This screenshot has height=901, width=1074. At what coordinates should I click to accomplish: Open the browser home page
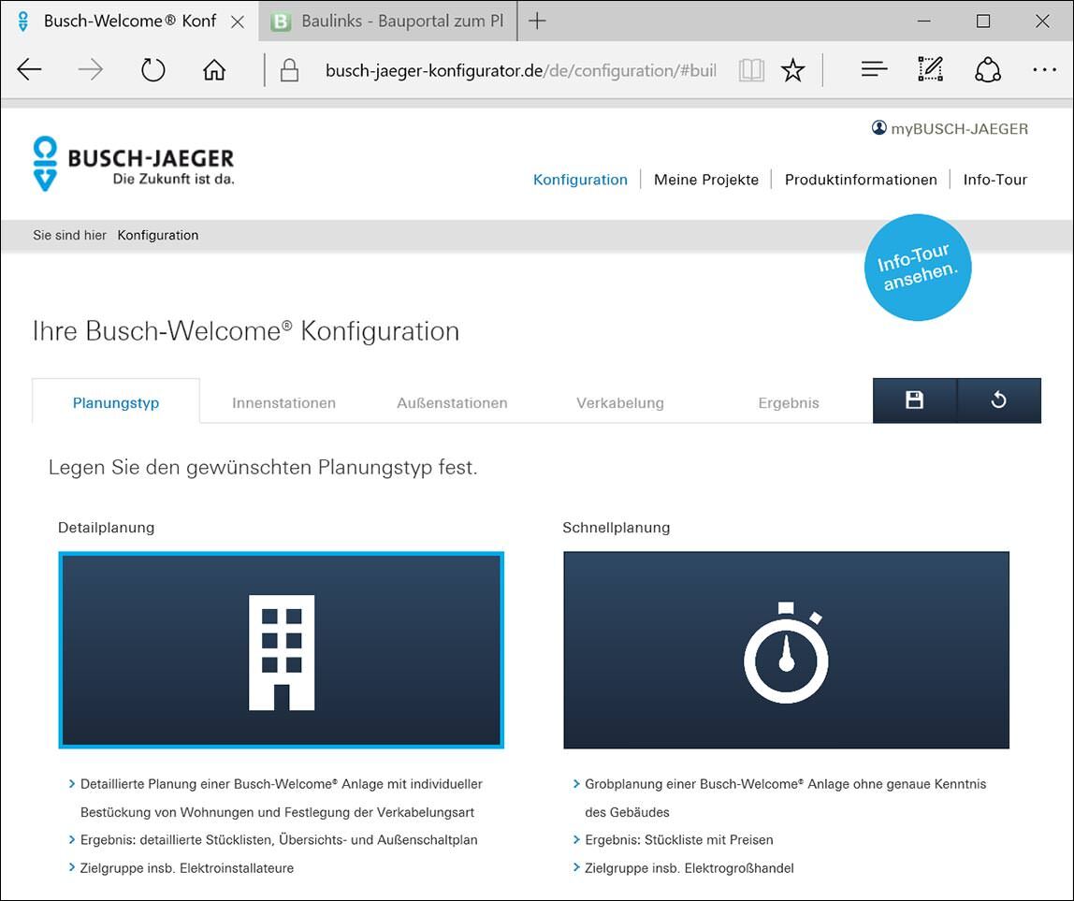[214, 70]
